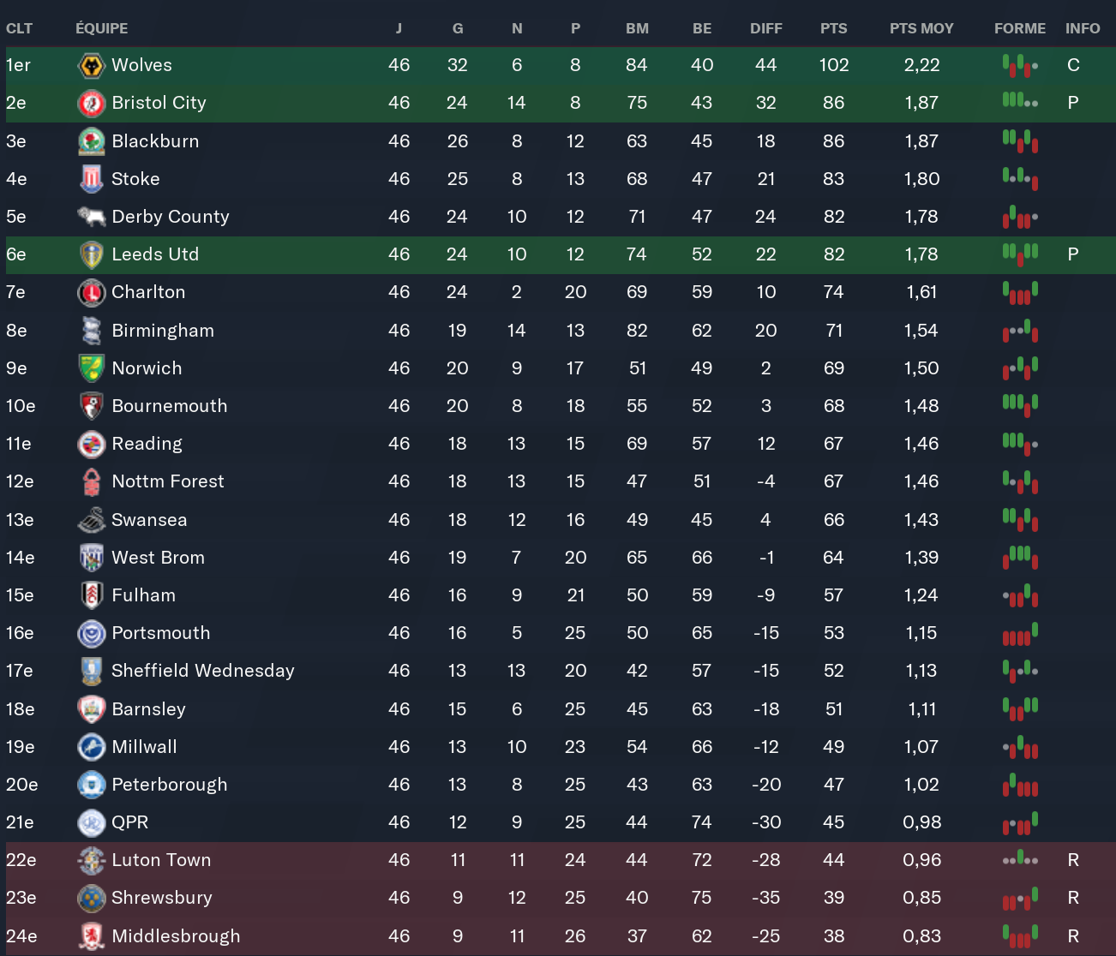Click the Norwich canary badge icon

91,368
